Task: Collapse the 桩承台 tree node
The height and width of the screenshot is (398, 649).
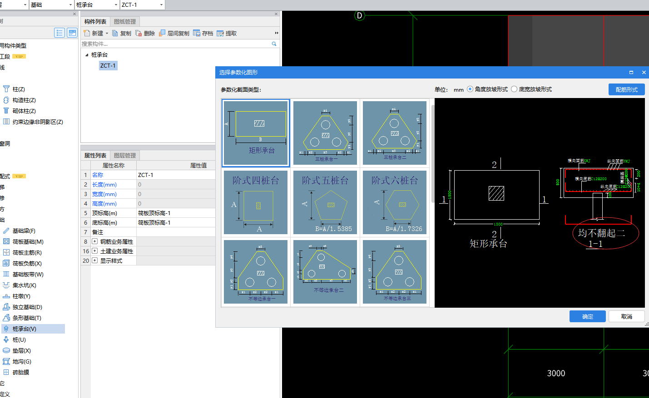Action: tap(87, 55)
